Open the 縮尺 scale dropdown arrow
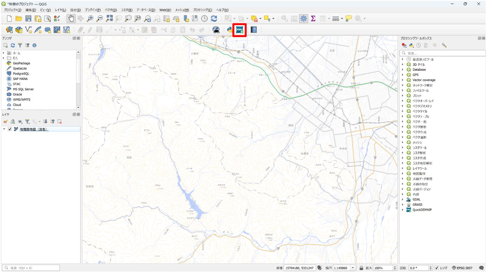Viewport: 487px width, 273px height. pos(353,268)
